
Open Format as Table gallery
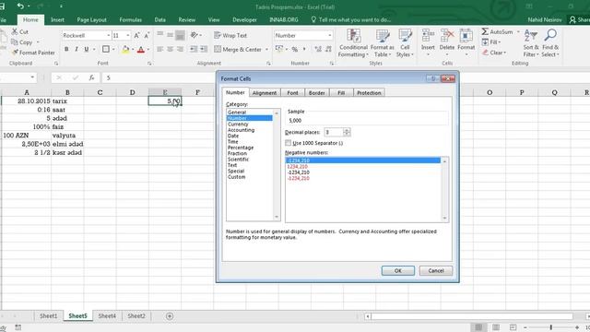pos(383,43)
